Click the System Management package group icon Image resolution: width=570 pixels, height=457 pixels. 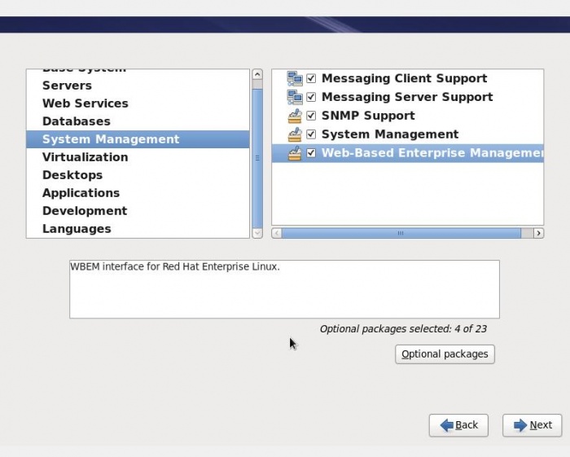tap(295, 134)
